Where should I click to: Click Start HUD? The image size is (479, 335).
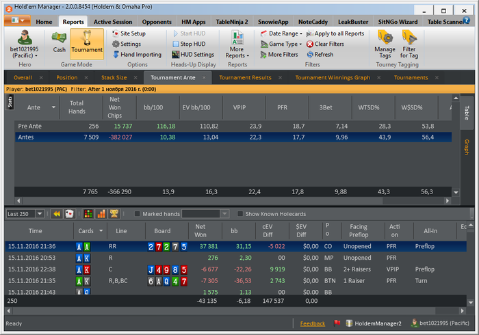pyautogui.click(x=189, y=33)
